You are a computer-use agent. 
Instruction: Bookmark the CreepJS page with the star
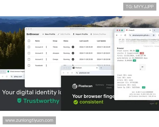(153, 35)
